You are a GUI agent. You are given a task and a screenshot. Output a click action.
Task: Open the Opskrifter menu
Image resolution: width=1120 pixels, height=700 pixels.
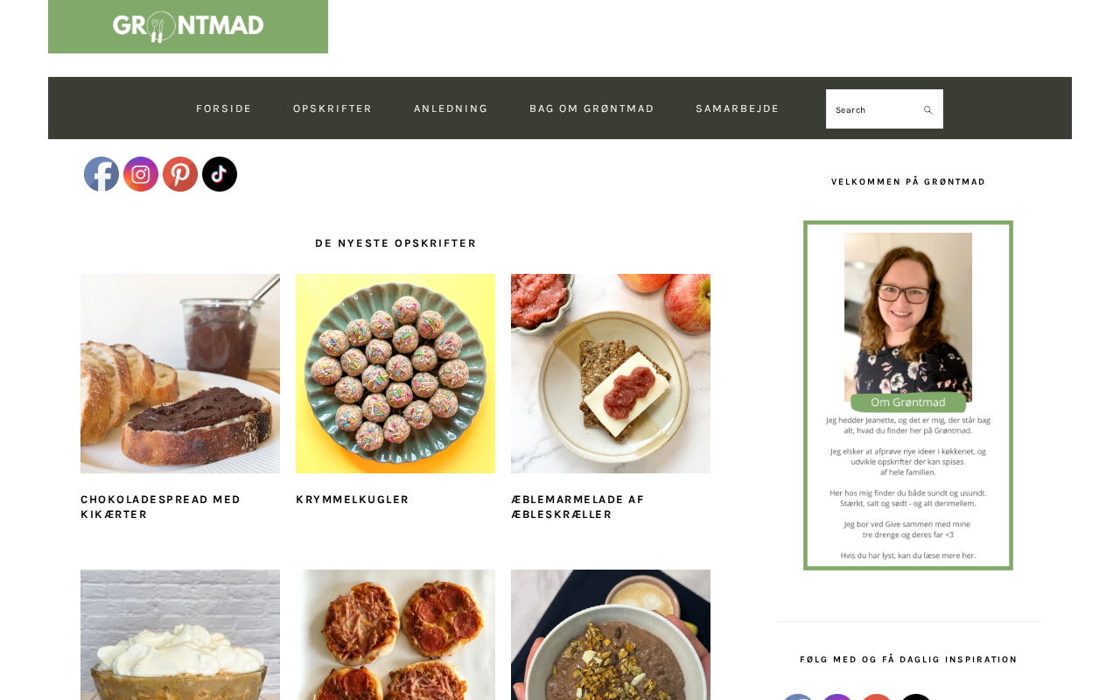[332, 108]
